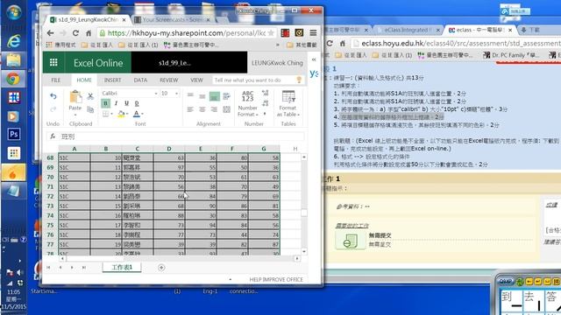Click the Chrome home button icon
The width and height of the screenshot is (561, 315).
point(89,33)
